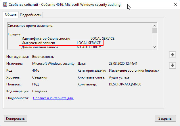Go to next event with down arrow
The height and width of the screenshot is (126, 180).
(x=173, y=65)
